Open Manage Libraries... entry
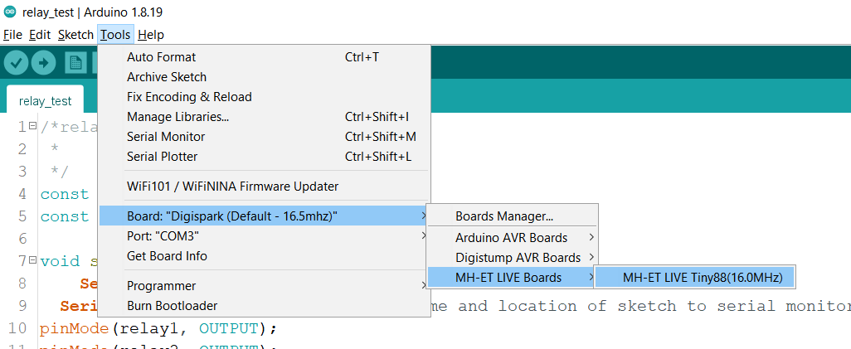Viewport: 851px width, 349px height. click(x=264, y=117)
